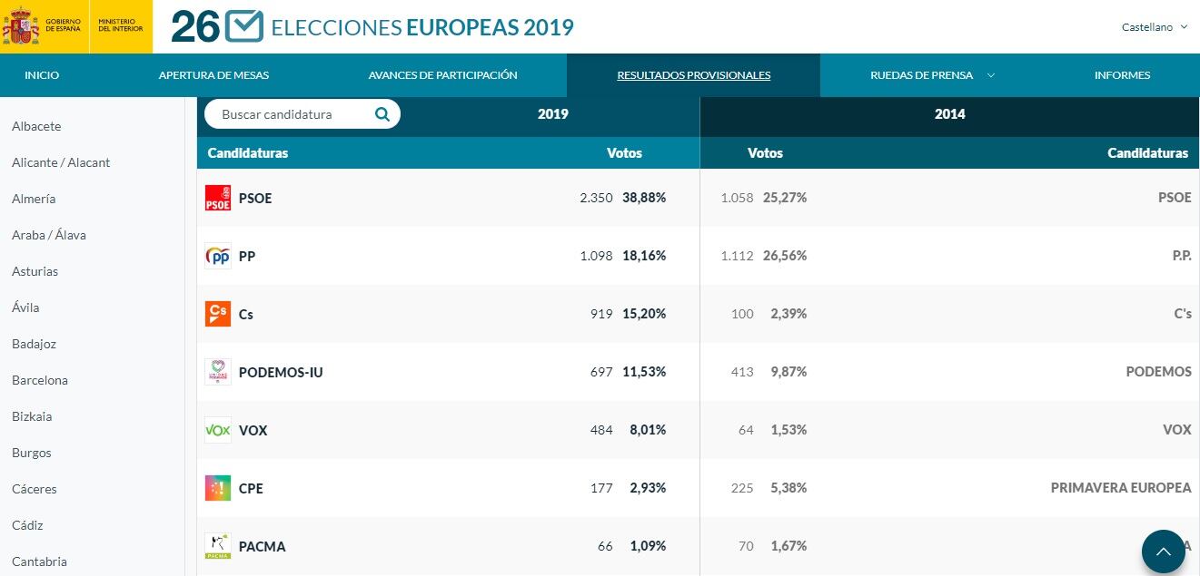This screenshot has width=1200, height=576.
Task: Click the orange Cs party logo
Action: tap(218, 314)
